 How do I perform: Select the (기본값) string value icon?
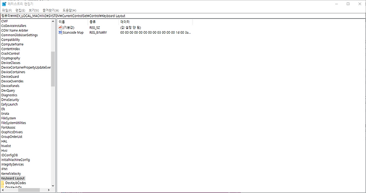[x=60, y=27]
